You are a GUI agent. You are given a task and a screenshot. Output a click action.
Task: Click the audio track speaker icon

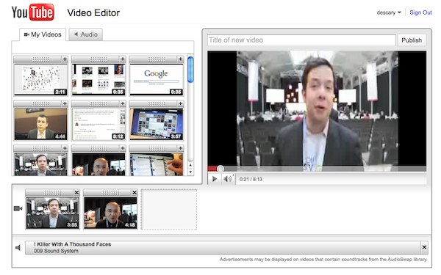(18, 248)
